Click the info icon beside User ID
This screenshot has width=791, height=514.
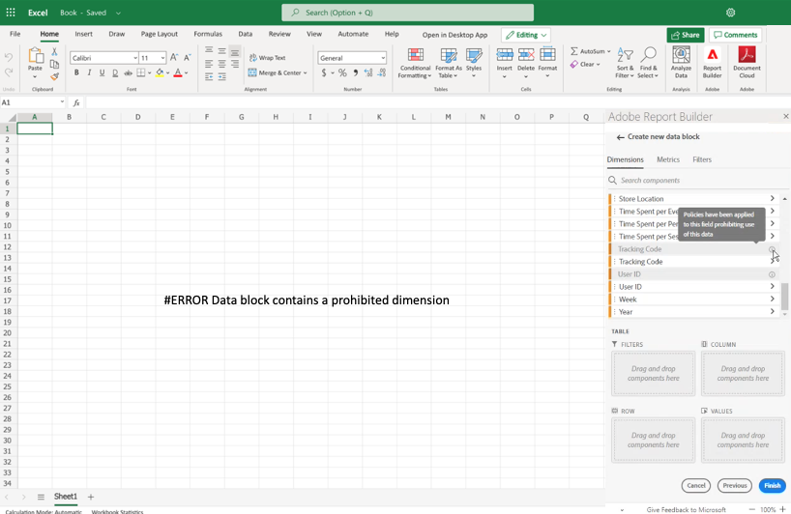pyautogui.click(x=772, y=274)
